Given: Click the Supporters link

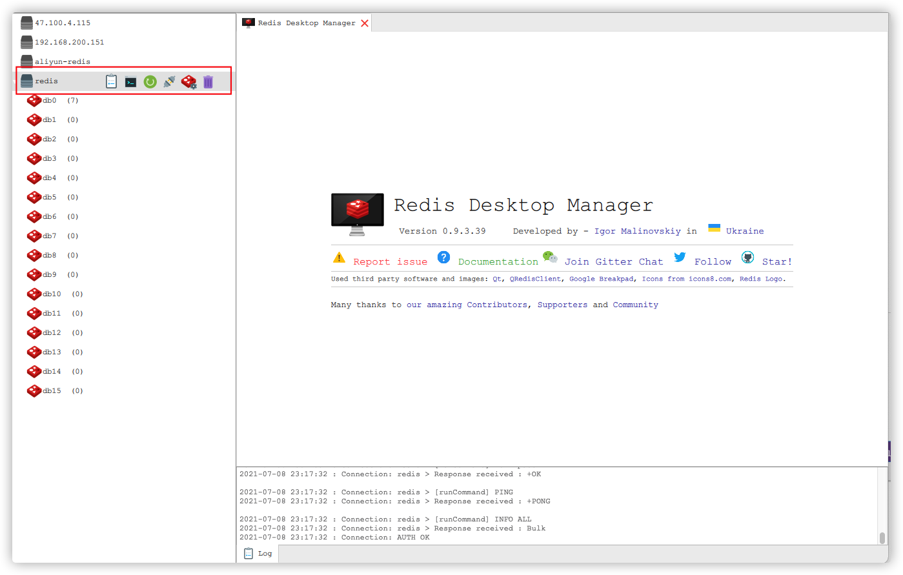Looking at the screenshot, I should [x=562, y=305].
